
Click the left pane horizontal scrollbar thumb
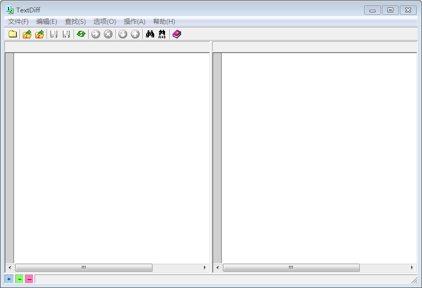tap(84, 267)
